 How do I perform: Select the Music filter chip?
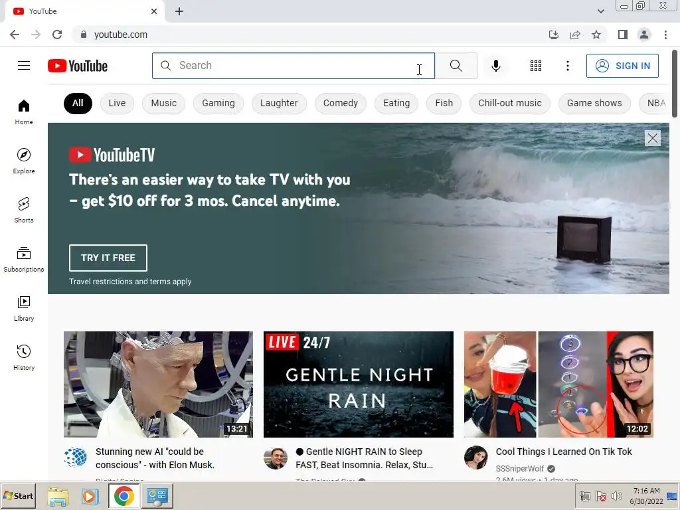pyautogui.click(x=163, y=103)
